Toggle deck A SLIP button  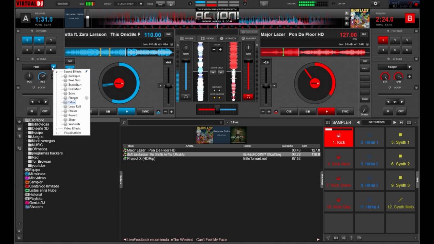(70, 61)
